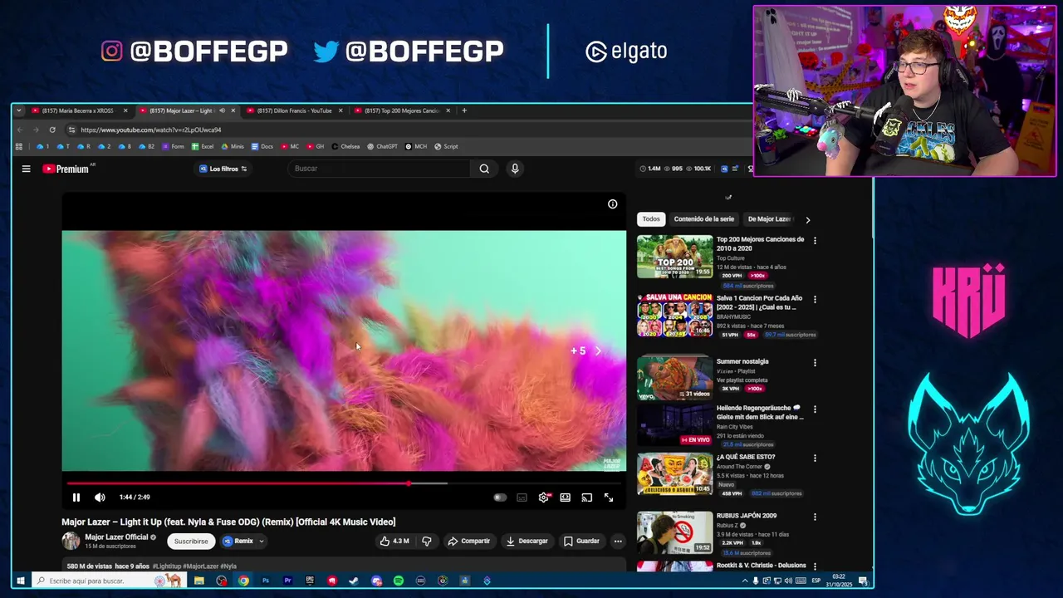Viewport: 1063px width, 598px height.
Task: Switch to the Dillon Francis - YouTube tab
Action: coord(294,110)
